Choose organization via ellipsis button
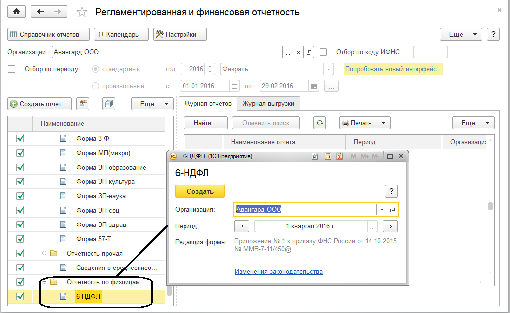The image size is (510, 313). point(288,52)
